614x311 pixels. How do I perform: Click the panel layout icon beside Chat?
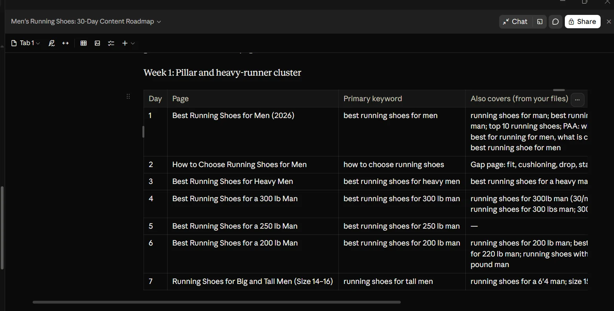pos(540,22)
